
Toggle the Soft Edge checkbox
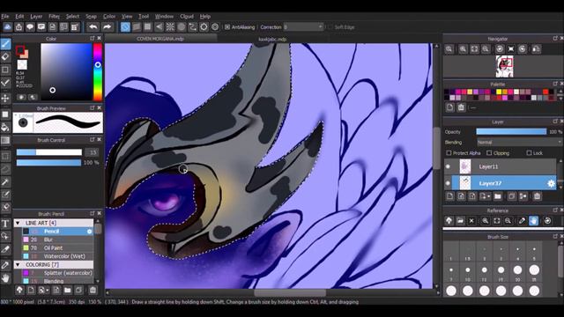point(330,27)
